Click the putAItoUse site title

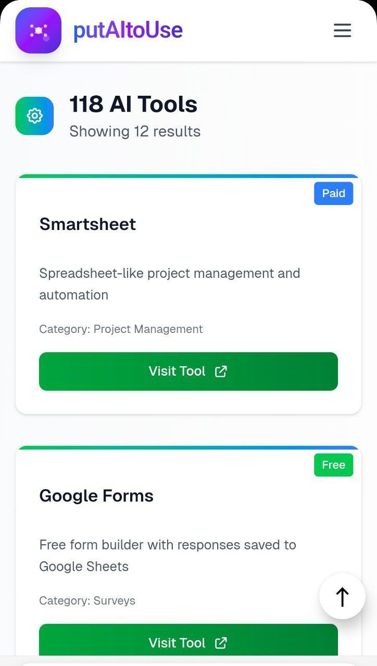click(x=128, y=30)
